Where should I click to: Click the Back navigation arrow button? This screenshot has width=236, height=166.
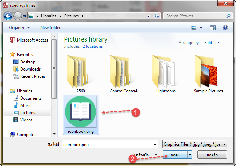8,16
